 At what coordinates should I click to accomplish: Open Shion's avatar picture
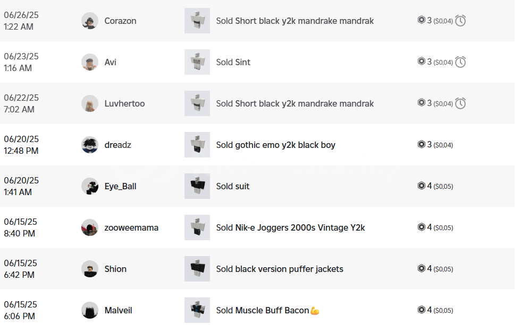[90, 269]
